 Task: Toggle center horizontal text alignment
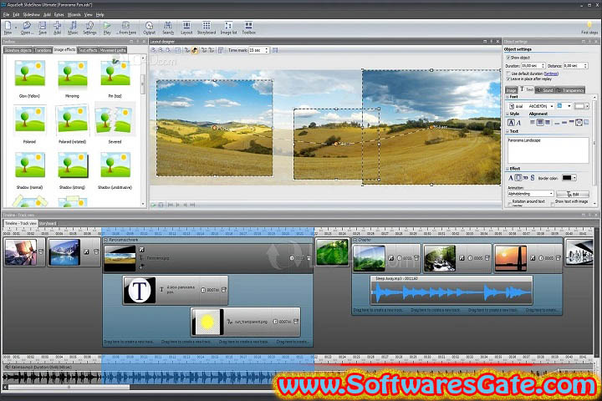click(x=540, y=123)
